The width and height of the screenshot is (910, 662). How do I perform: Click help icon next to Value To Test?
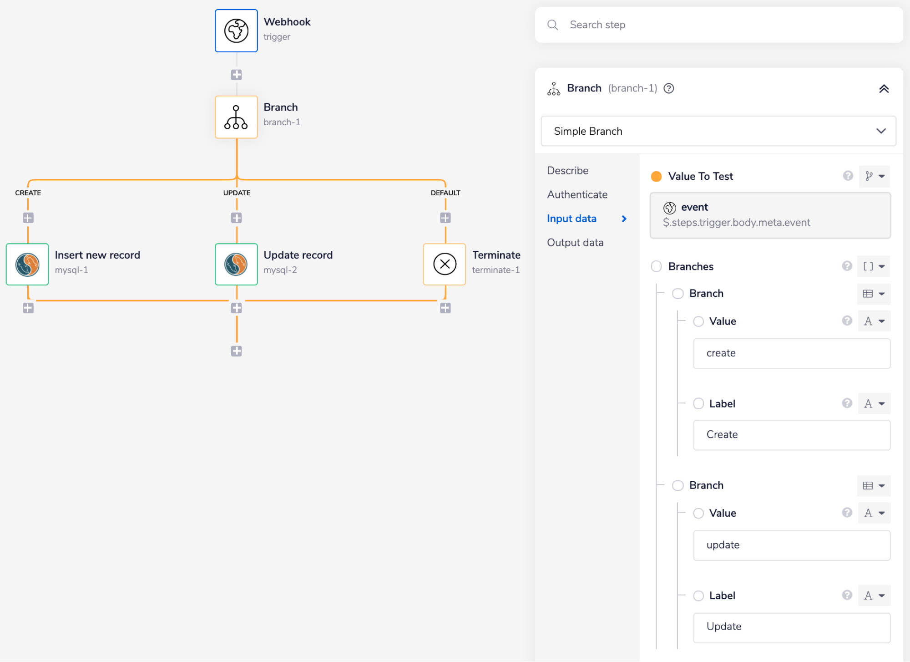click(x=848, y=176)
